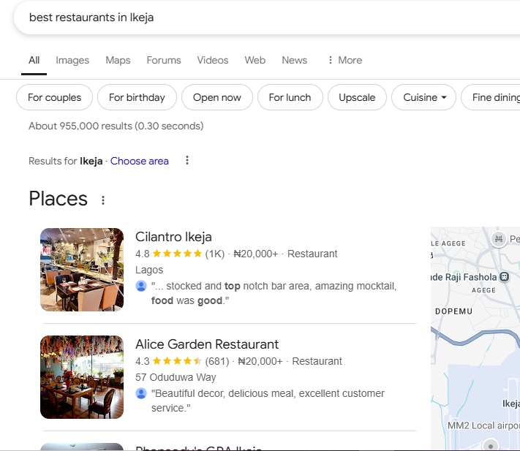
Task: Click the train station icon on the map
Action: coord(504,277)
